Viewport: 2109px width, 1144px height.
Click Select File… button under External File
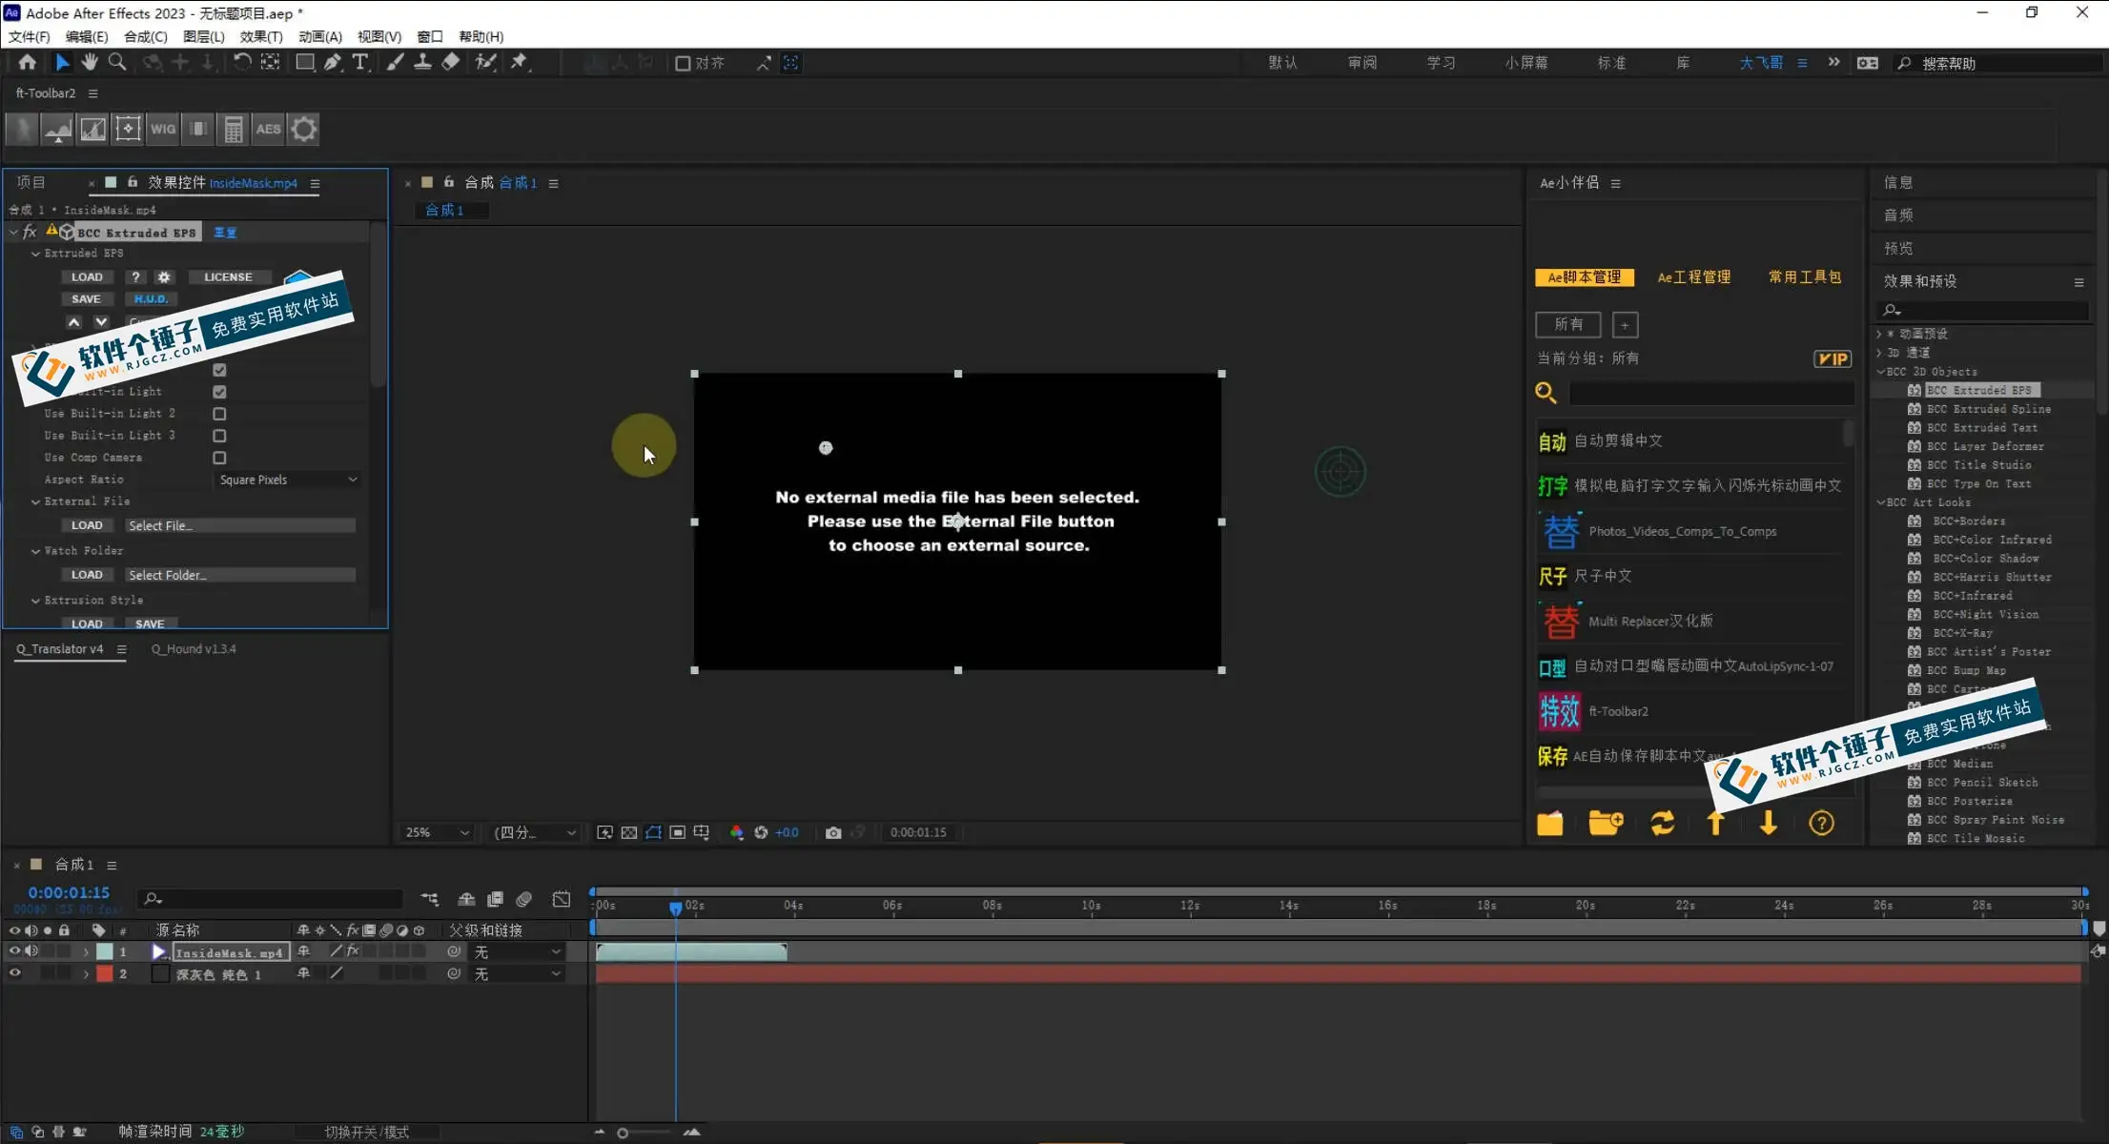coord(240,525)
